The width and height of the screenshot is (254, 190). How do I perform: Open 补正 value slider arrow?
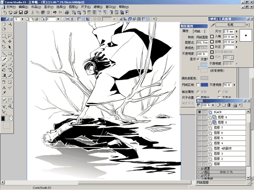[236, 47]
